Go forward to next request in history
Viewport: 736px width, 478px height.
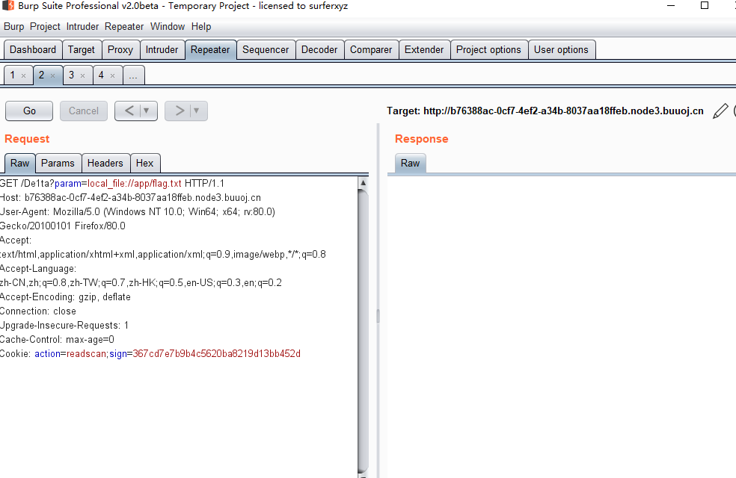[x=180, y=111]
